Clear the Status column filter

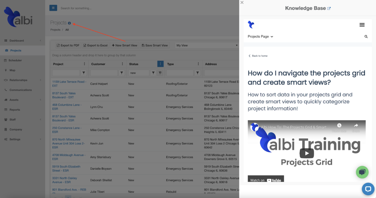160,73
